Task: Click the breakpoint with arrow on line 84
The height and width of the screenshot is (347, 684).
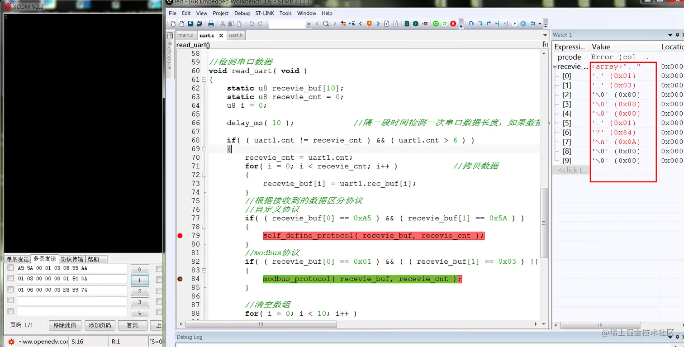Action: tap(180, 279)
